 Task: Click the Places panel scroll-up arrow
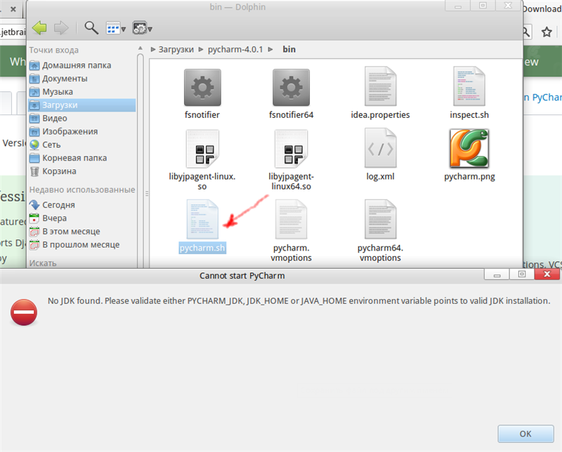click(x=140, y=48)
